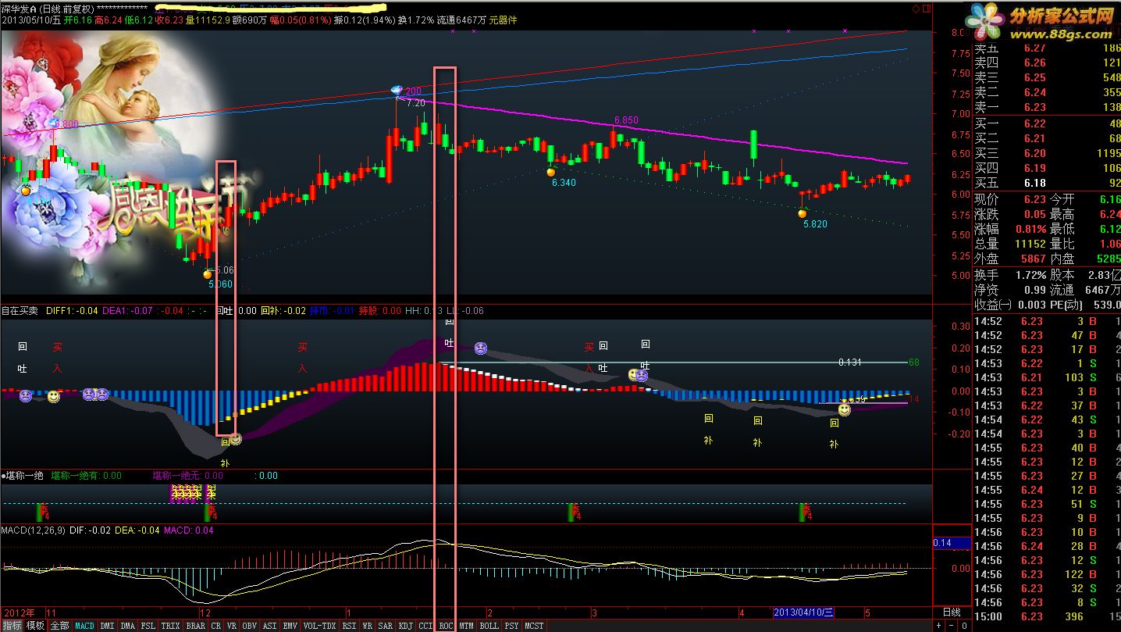Open the CCI indicator tab

(x=426, y=626)
